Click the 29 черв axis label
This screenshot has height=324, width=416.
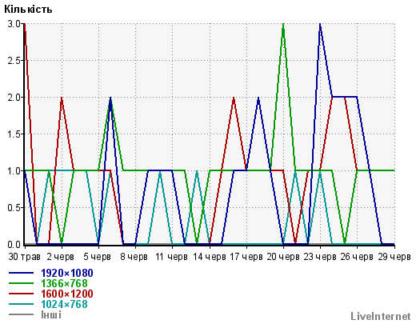click(394, 257)
